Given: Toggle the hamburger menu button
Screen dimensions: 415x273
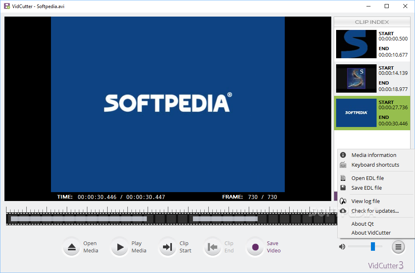Looking at the screenshot, I should (398, 247).
